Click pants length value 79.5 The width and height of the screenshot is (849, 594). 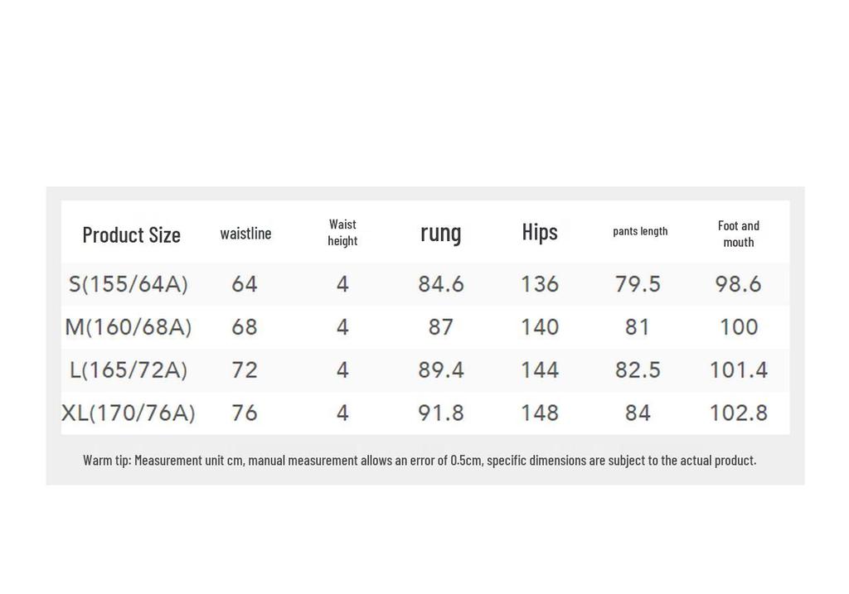638,284
